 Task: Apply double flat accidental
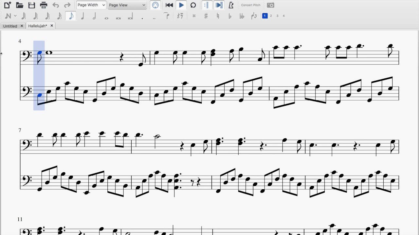[x=242, y=16]
